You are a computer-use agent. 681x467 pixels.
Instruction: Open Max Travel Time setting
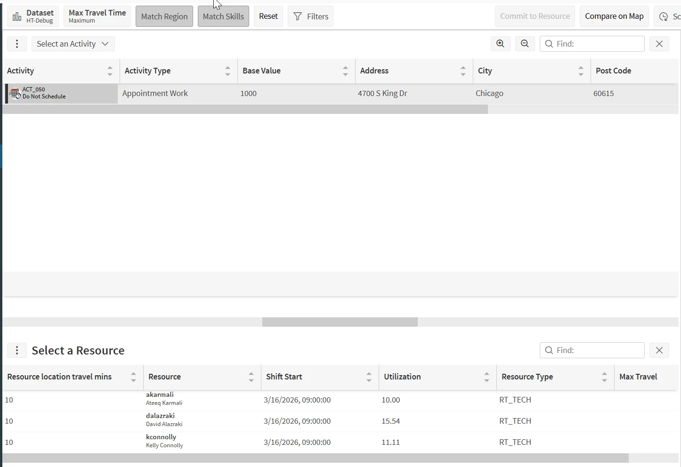[x=97, y=16]
